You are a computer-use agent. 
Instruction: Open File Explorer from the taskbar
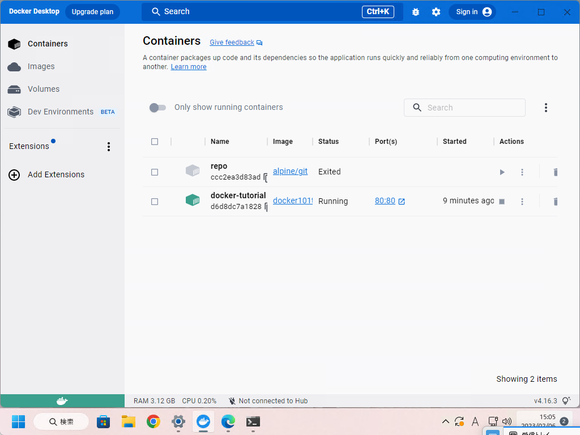point(129,421)
